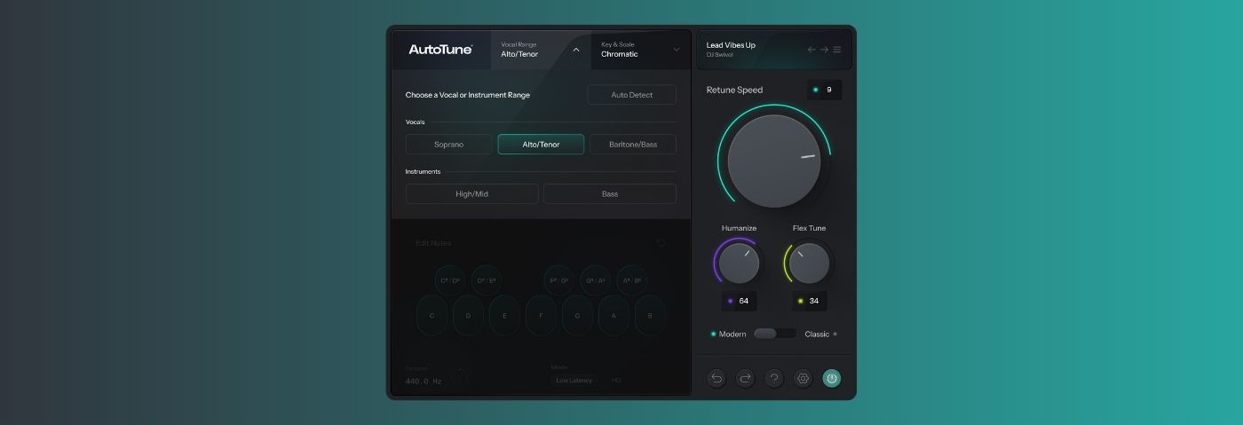Image resolution: width=1243 pixels, height=425 pixels.
Task: Toggle the plugin power button
Action: pos(831,378)
